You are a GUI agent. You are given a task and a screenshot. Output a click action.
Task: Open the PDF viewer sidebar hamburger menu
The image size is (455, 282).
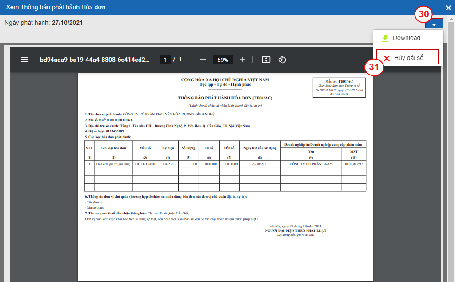pos(25,60)
